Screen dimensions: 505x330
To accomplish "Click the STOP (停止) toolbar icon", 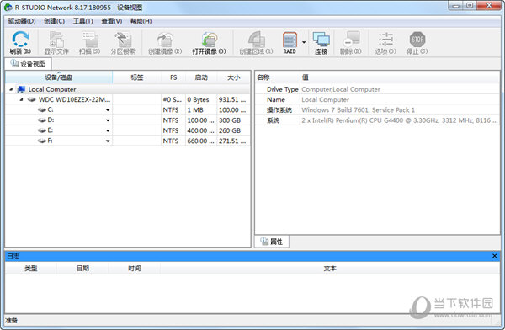I will tap(417, 43).
